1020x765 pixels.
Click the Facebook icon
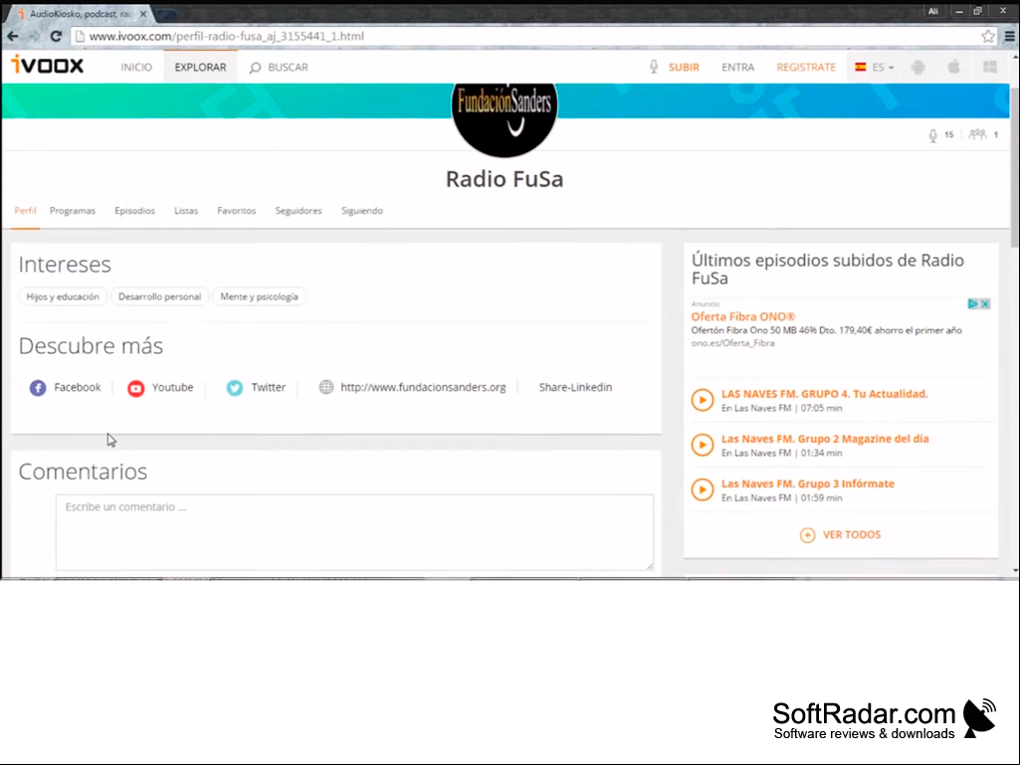point(38,388)
